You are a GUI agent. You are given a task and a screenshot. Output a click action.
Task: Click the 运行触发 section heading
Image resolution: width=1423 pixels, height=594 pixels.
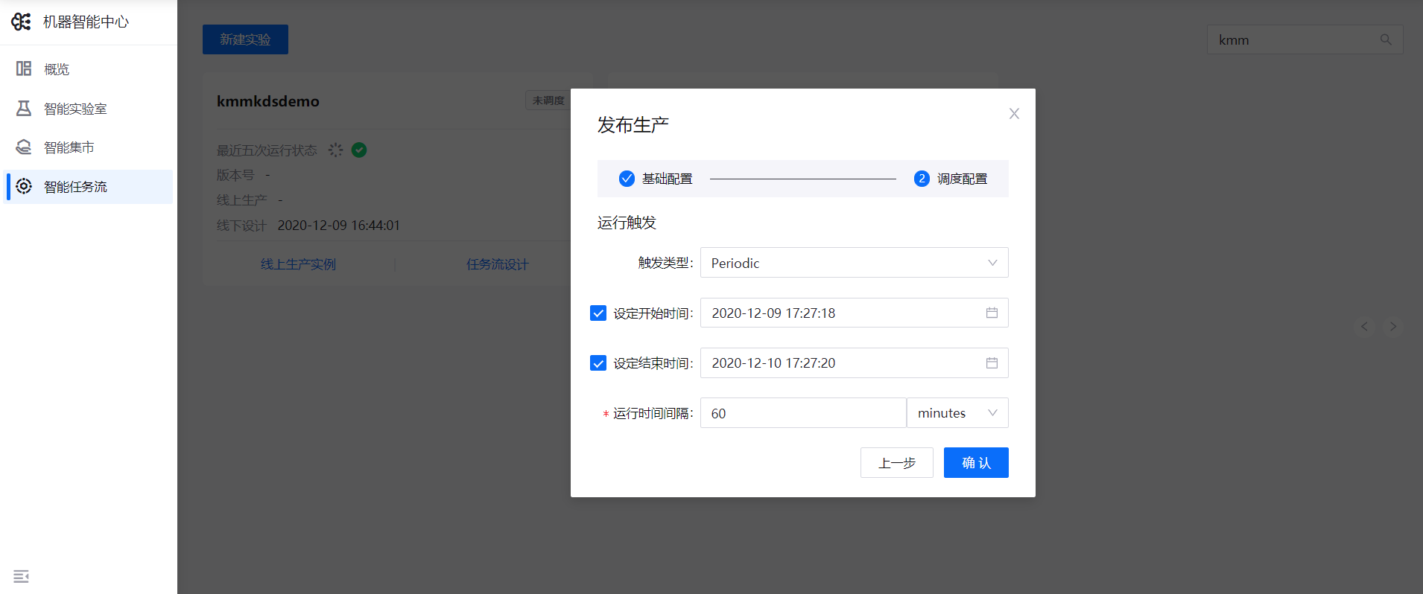click(x=627, y=223)
